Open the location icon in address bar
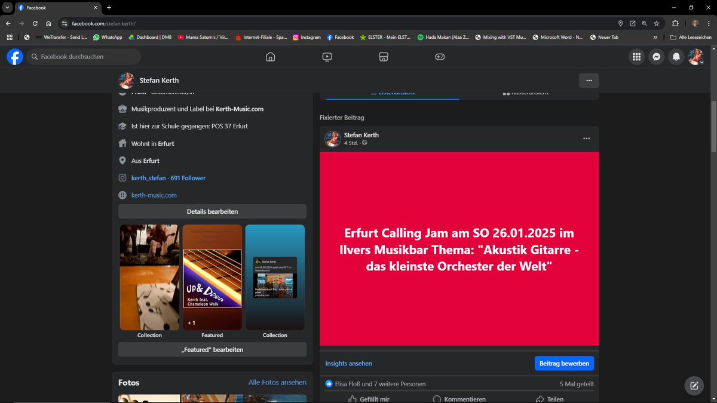This screenshot has width=717, height=403. (x=620, y=23)
